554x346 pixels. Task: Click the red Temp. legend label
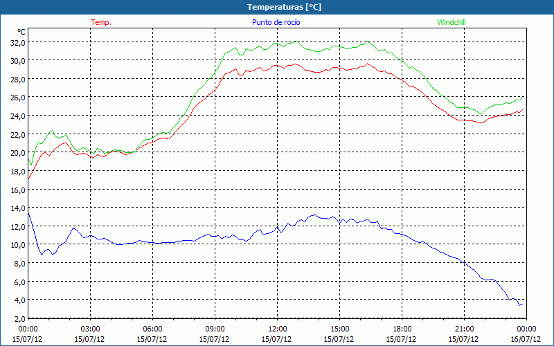point(101,22)
